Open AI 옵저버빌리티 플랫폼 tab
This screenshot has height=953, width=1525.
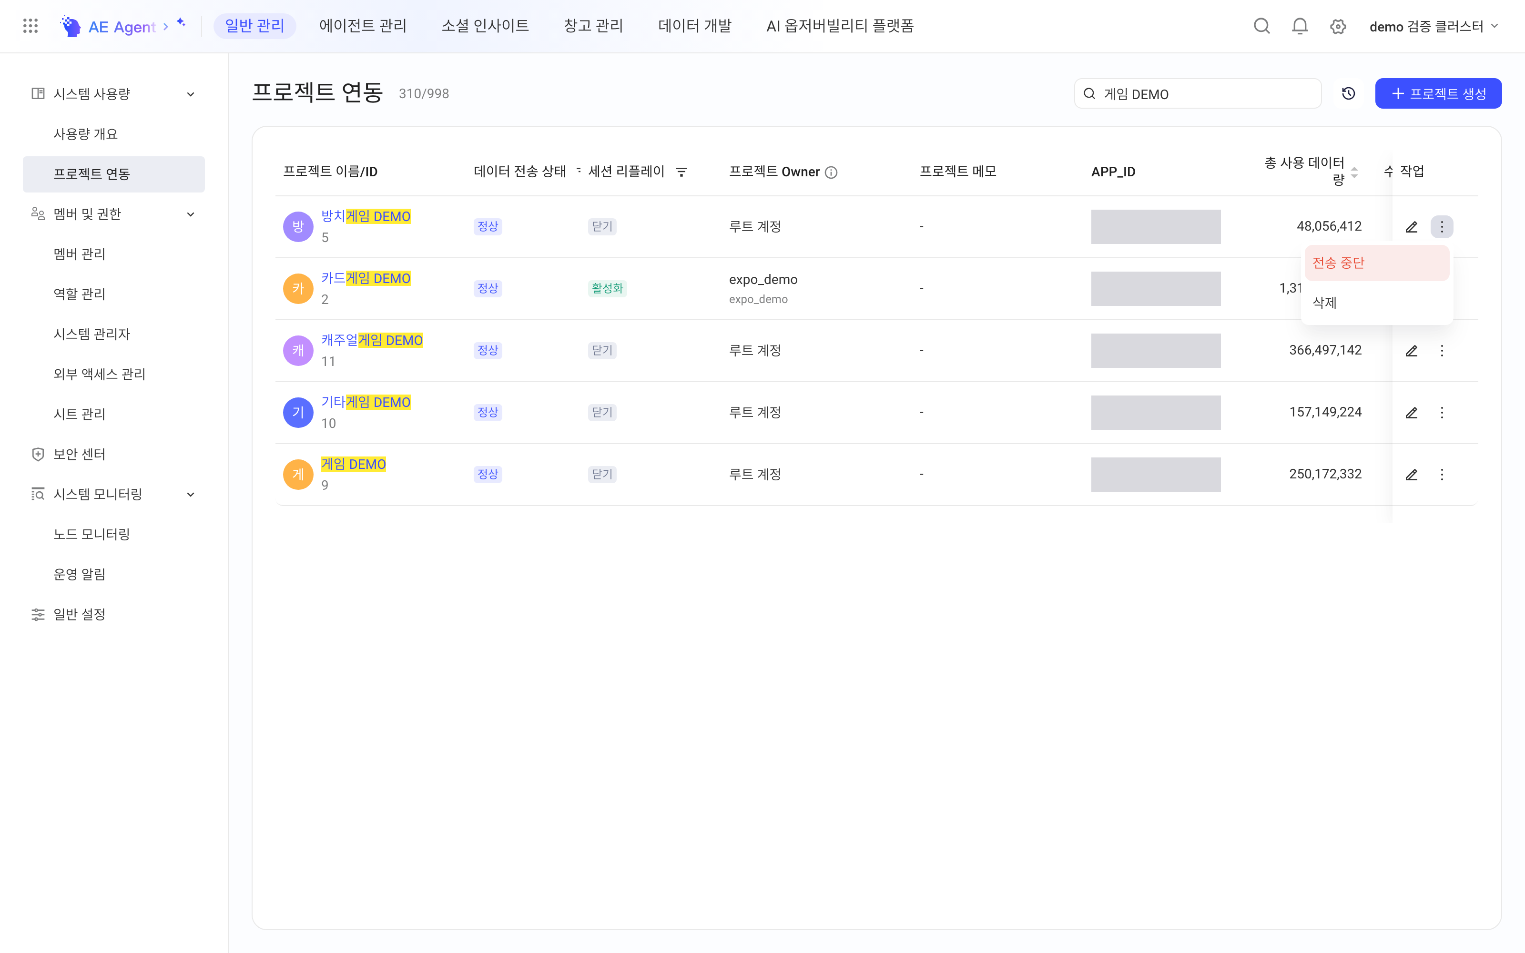tap(840, 26)
